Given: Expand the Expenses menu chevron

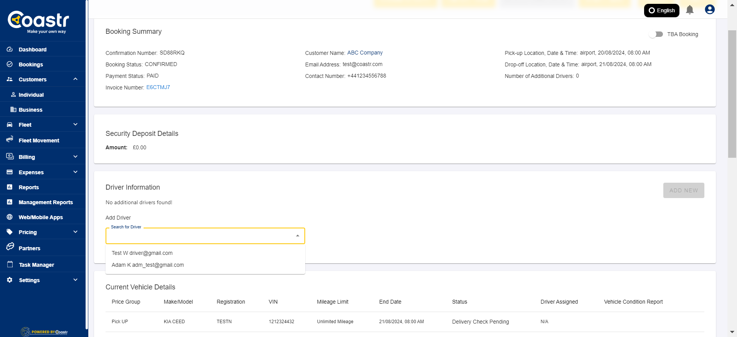Looking at the screenshot, I should coord(75,172).
